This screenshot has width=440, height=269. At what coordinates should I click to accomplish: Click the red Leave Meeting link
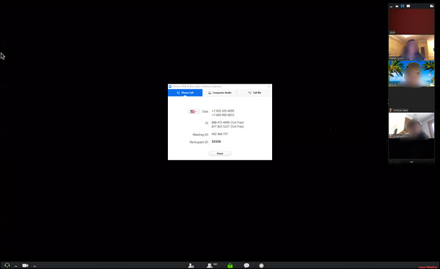tap(427, 267)
